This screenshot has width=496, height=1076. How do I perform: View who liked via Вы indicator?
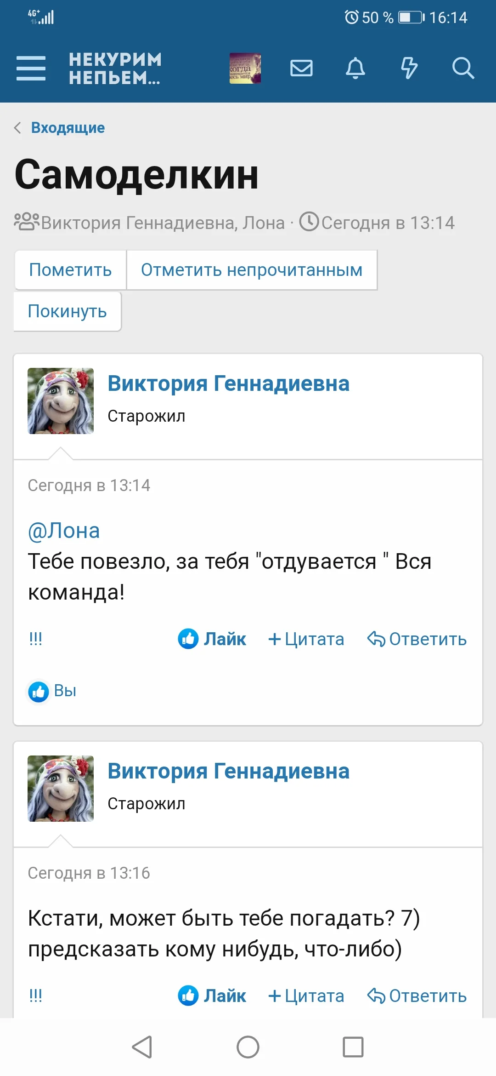pyautogui.click(x=51, y=691)
